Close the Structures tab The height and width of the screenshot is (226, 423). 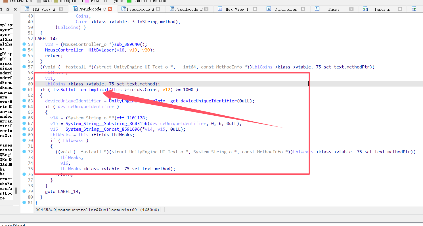tap(303, 9)
